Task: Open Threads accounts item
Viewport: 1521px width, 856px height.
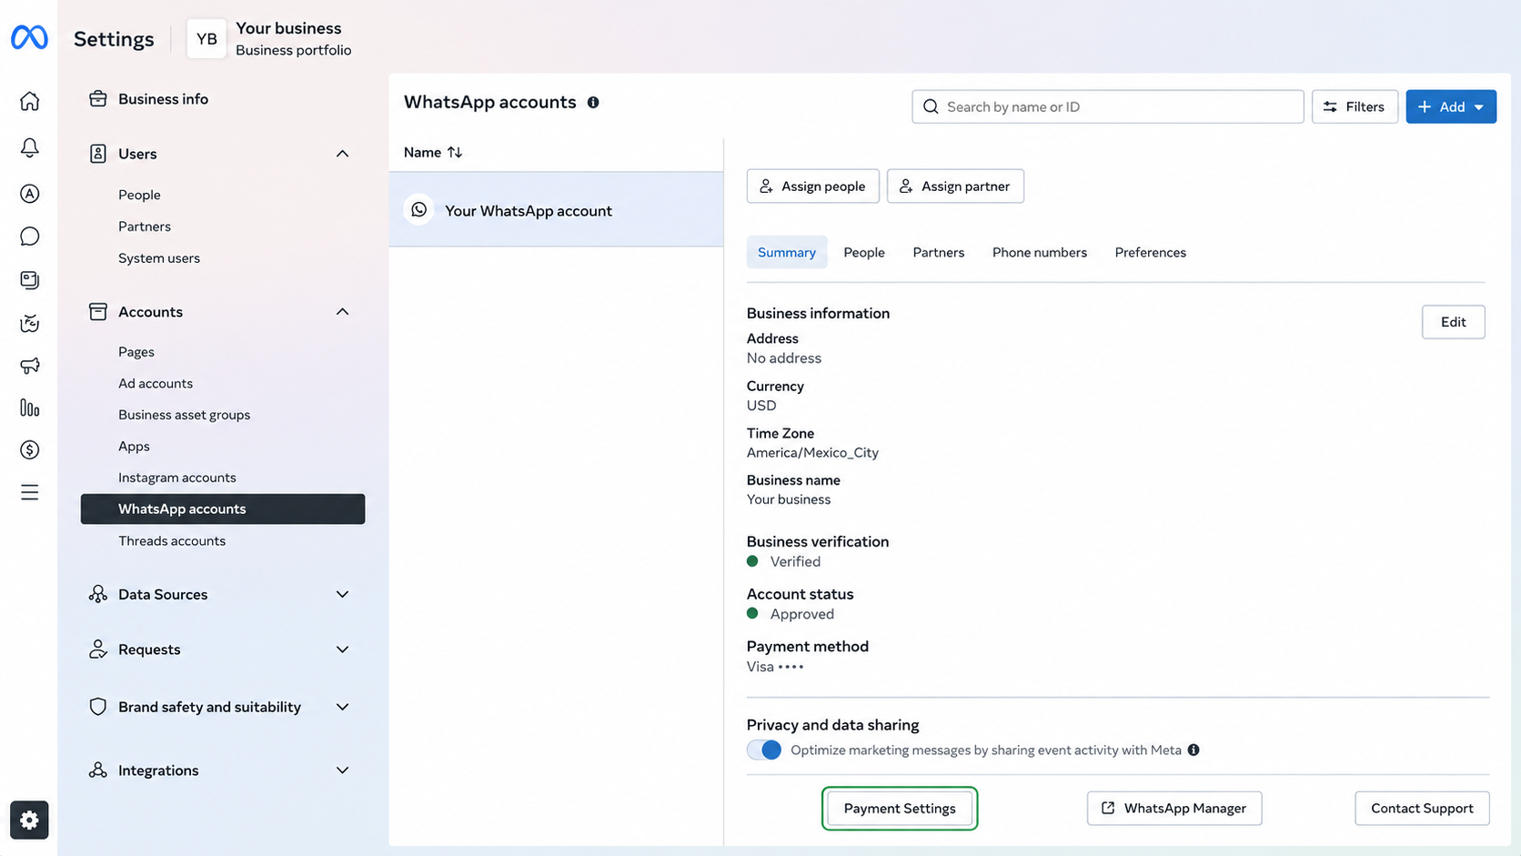Action: pos(172,541)
